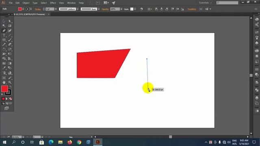Swap fill and stroke arrows
Viewport: 260px width, 146px height.
tap(11, 86)
